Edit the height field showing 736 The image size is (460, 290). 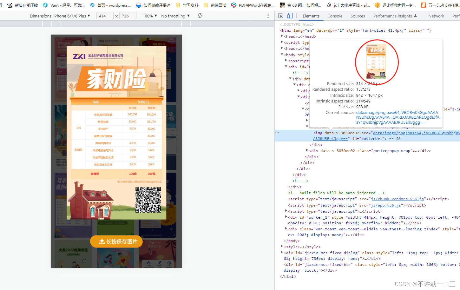point(128,16)
